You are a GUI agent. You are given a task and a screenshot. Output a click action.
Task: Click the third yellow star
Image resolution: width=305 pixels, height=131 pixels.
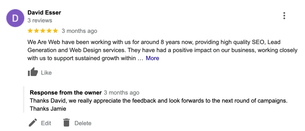[43, 31]
